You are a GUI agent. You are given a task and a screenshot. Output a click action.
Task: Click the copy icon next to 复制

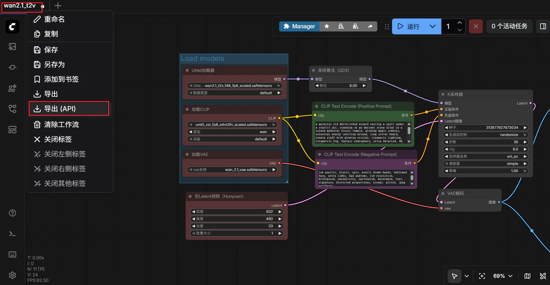point(37,33)
